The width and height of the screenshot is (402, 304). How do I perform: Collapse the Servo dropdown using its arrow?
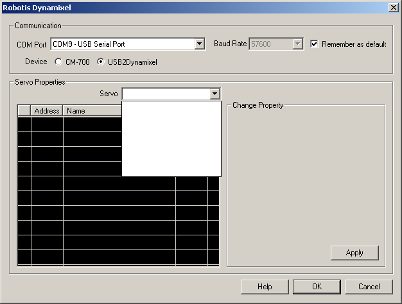214,94
